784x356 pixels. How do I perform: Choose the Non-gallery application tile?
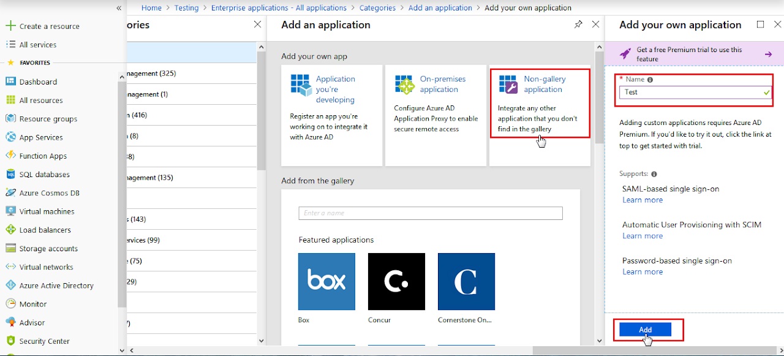click(x=540, y=116)
